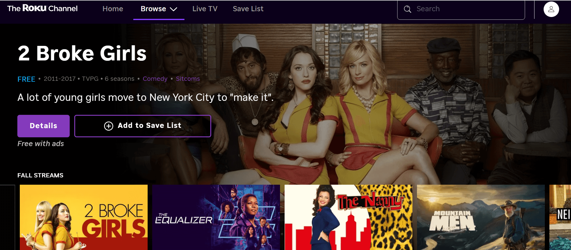Select the 2 Broke Girls thumbnail

[x=84, y=217]
